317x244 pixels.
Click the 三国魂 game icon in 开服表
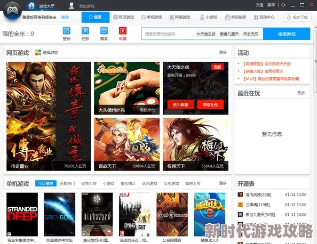point(240,205)
